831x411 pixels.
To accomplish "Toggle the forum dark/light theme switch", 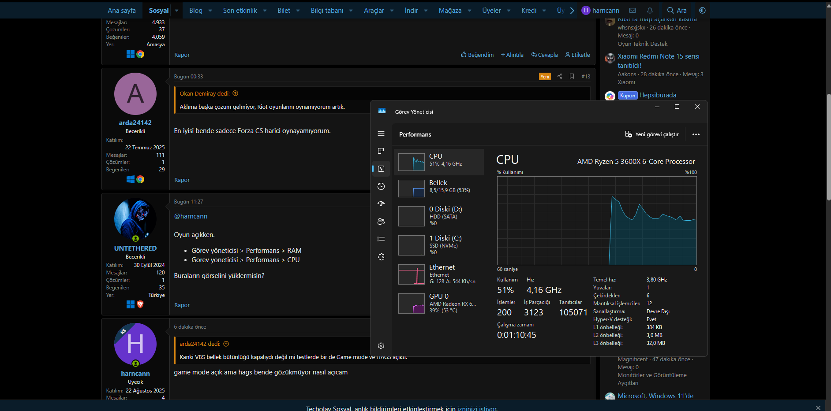I will point(703,10).
